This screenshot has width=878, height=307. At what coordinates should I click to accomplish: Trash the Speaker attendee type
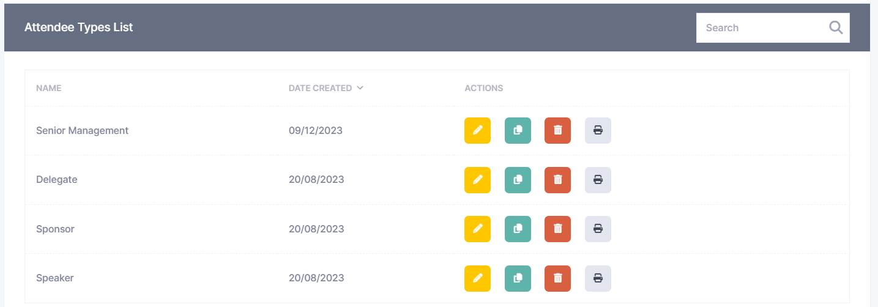(557, 278)
